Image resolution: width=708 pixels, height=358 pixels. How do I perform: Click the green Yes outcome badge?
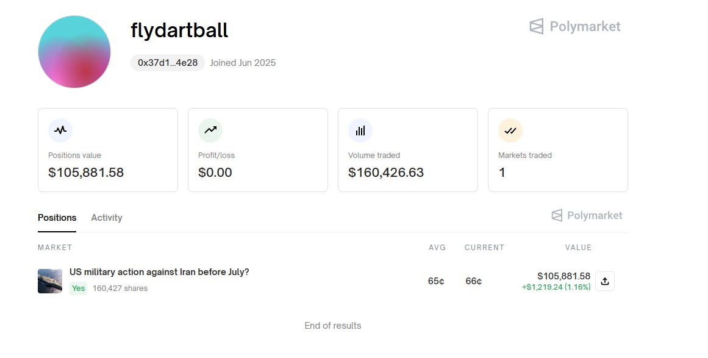78,288
